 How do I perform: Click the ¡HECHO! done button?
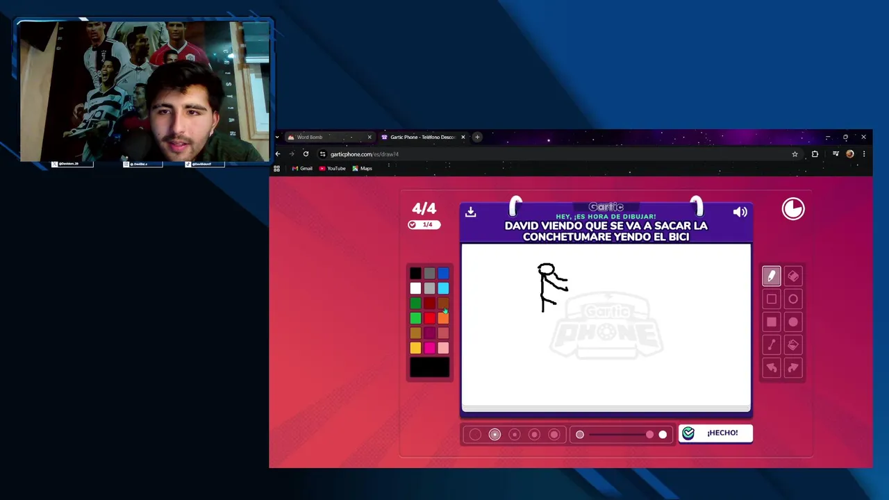coord(715,433)
